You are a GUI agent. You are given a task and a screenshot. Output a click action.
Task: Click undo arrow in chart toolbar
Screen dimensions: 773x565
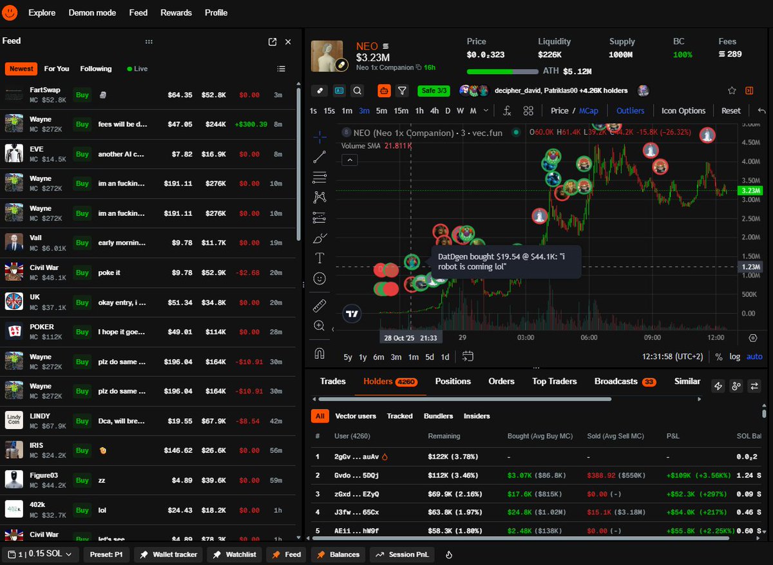[762, 111]
